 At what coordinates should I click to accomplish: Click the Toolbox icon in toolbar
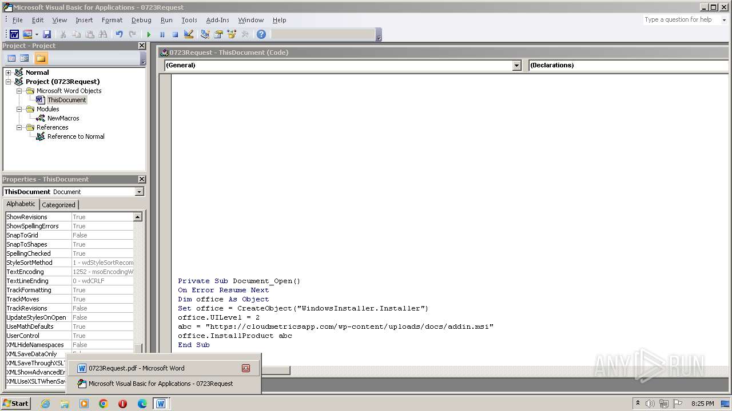coord(245,34)
